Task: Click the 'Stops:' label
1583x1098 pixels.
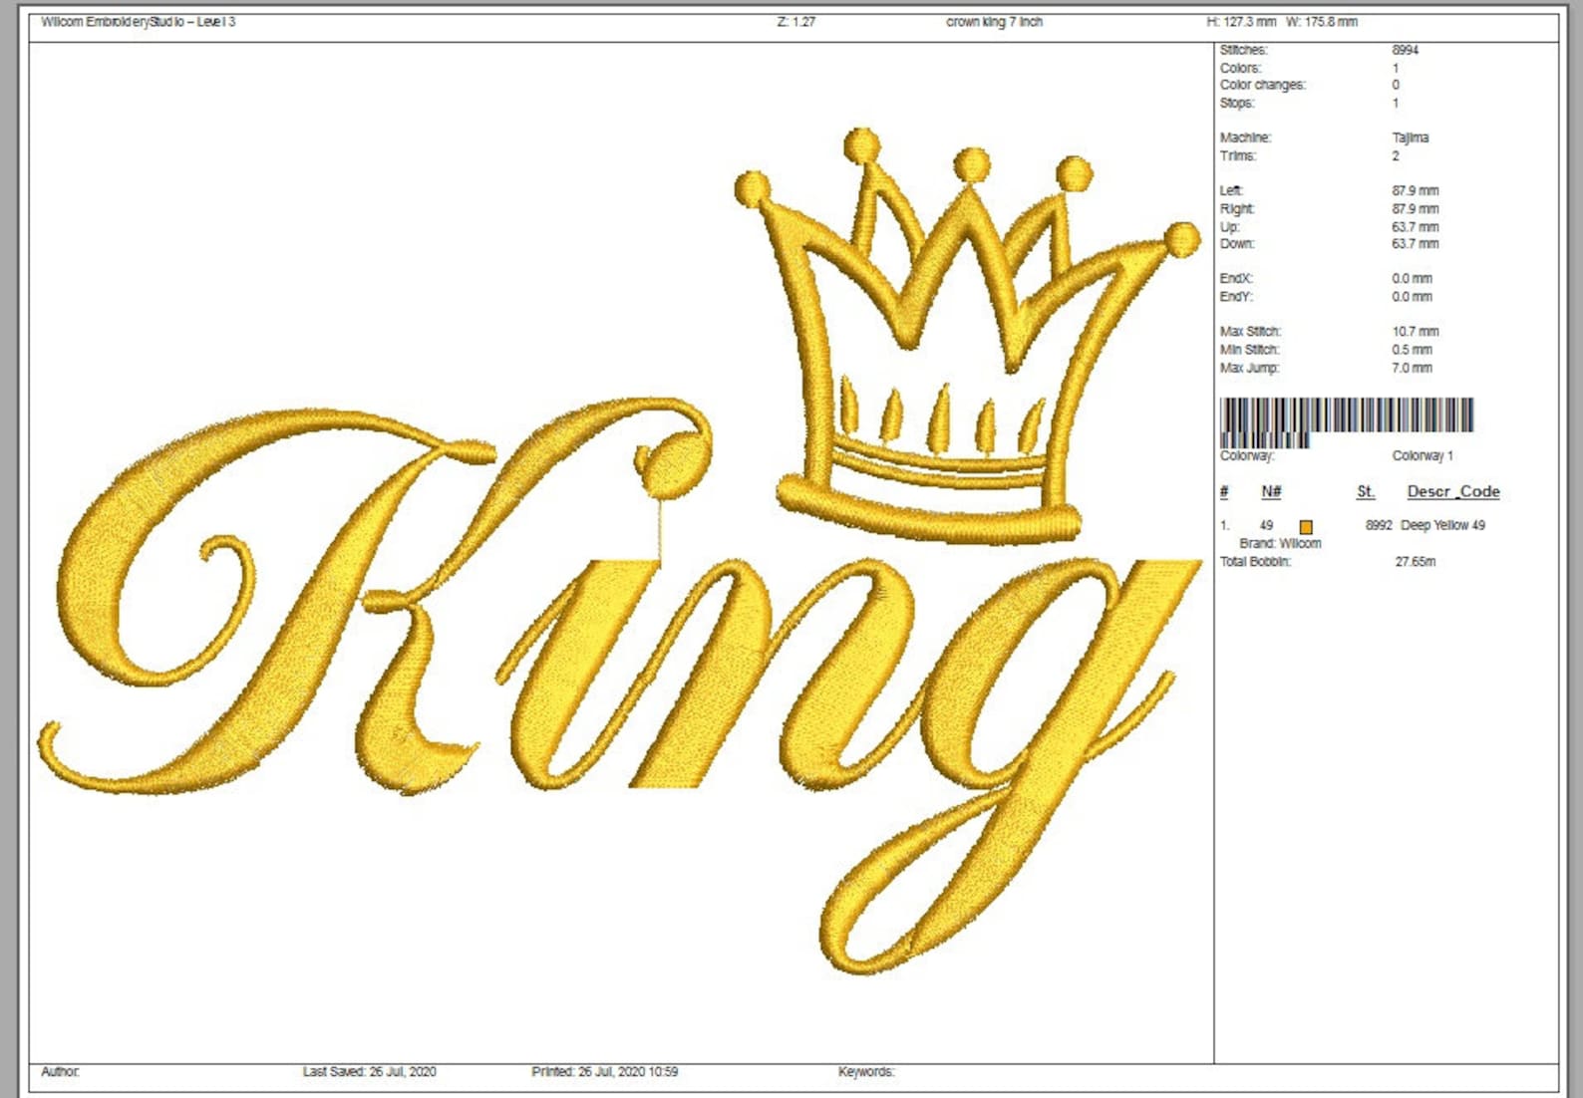Action: pyautogui.click(x=1237, y=103)
